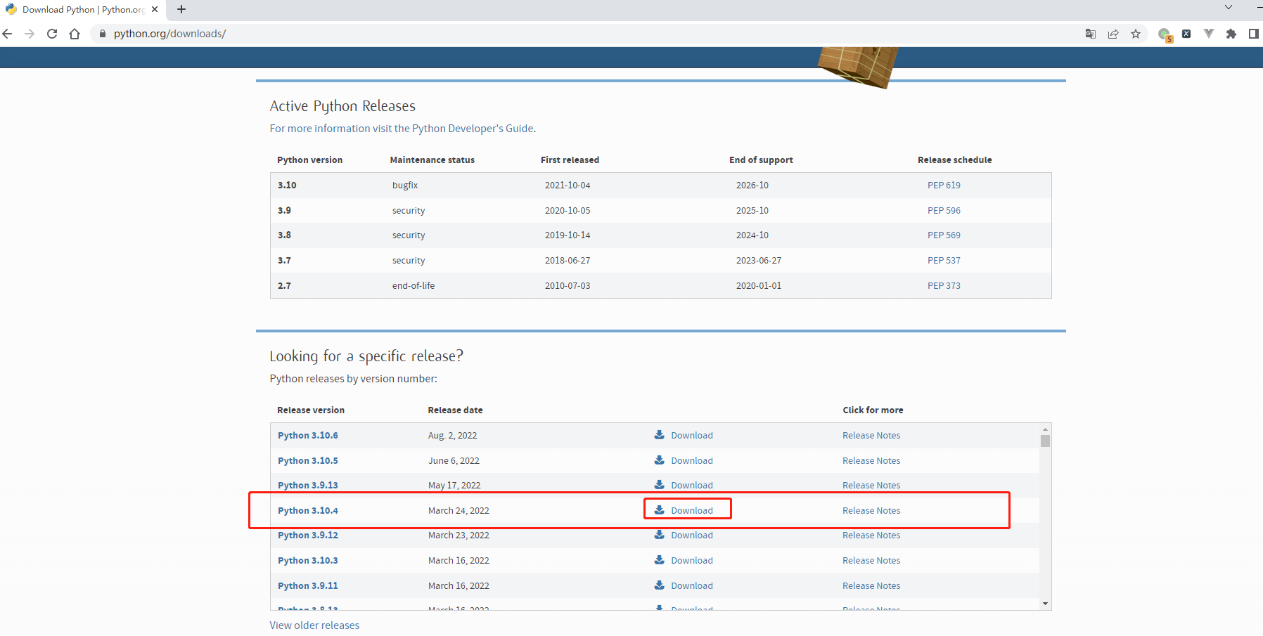Viewport: 1263px width, 636px height.
Task: Open the Python 3.10.5 release link
Action: coord(308,461)
